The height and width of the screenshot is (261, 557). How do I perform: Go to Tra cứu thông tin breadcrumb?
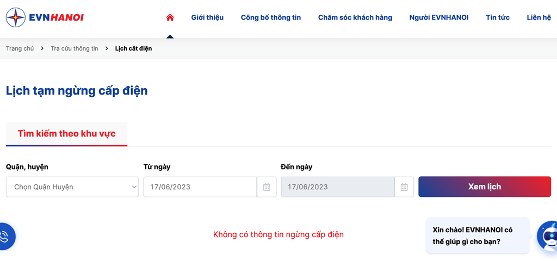[75, 48]
